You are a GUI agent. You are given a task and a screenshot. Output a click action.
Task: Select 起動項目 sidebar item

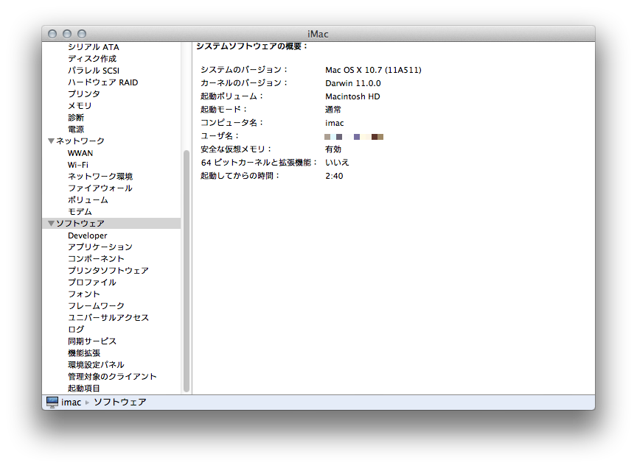coord(84,388)
